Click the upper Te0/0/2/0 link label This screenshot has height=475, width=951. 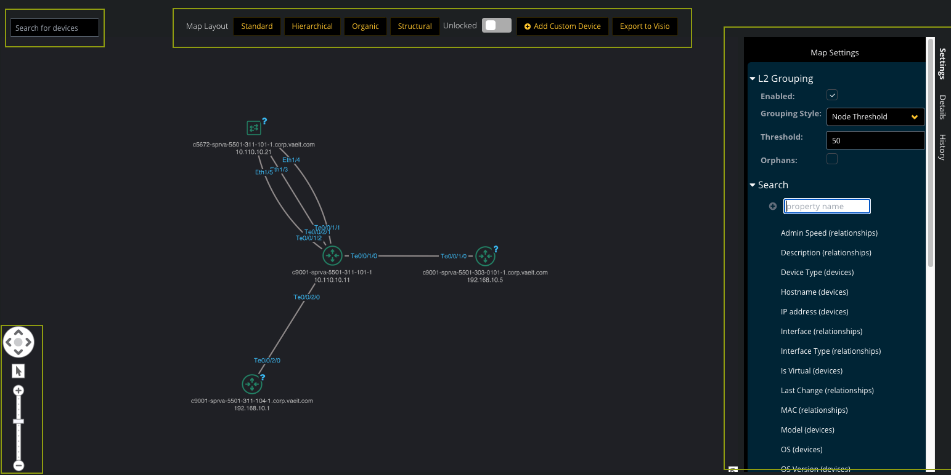[x=306, y=297]
